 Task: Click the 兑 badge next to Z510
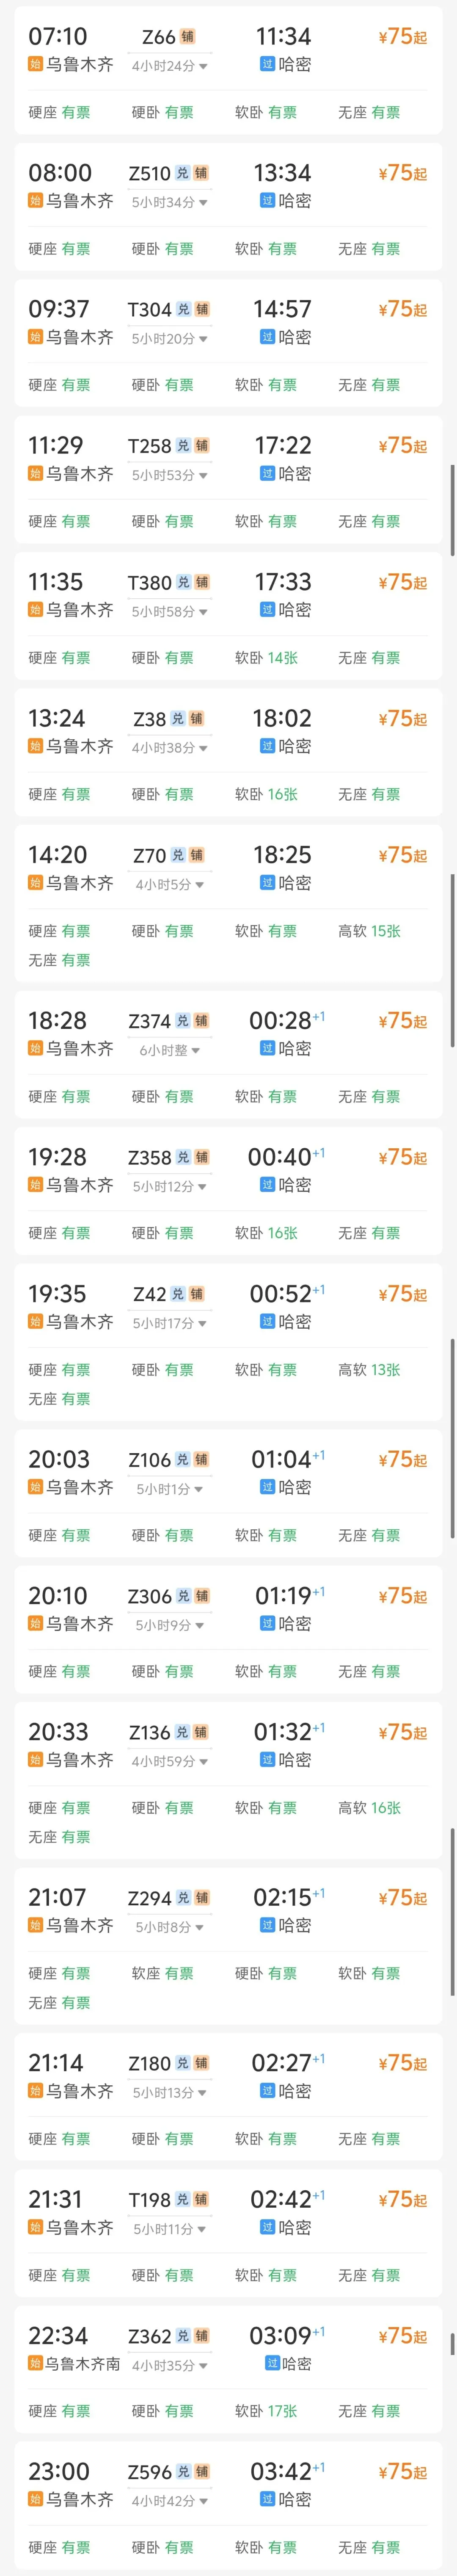182,173
